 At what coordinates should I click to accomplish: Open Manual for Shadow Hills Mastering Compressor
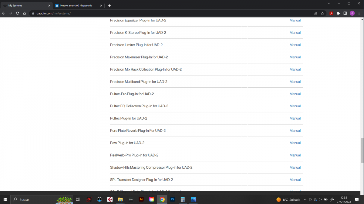pos(295,167)
